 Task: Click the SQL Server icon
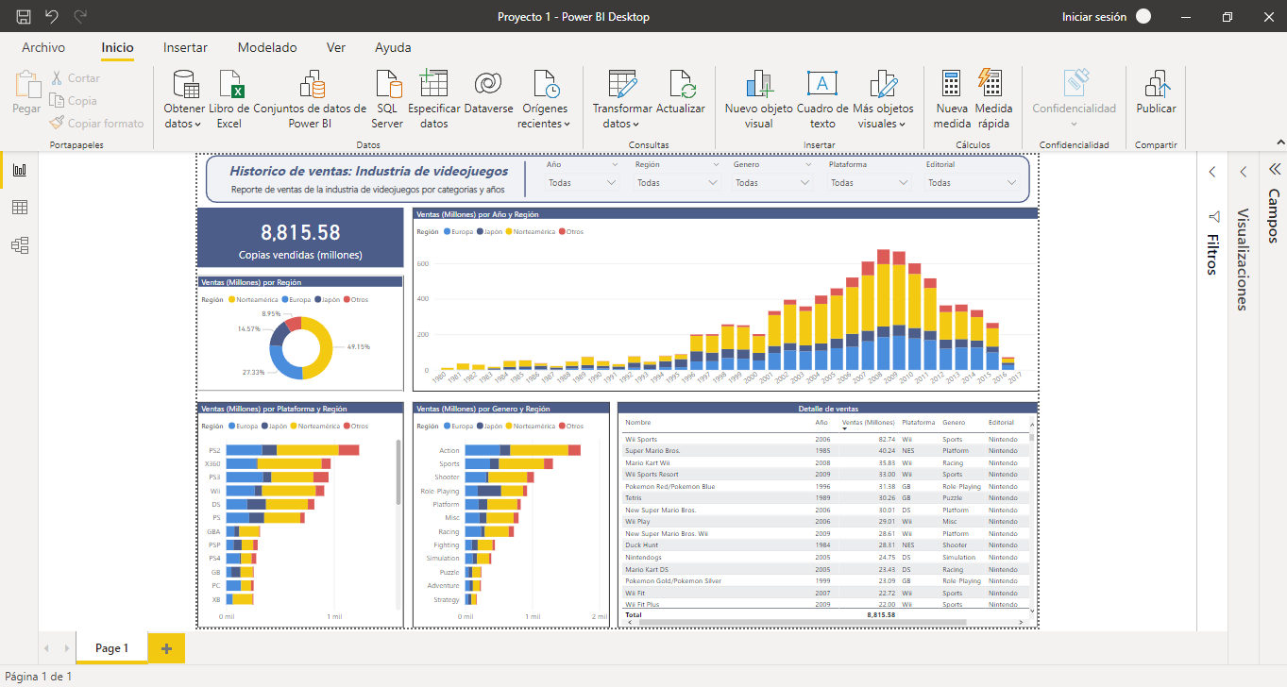click(x=387, y=85)
